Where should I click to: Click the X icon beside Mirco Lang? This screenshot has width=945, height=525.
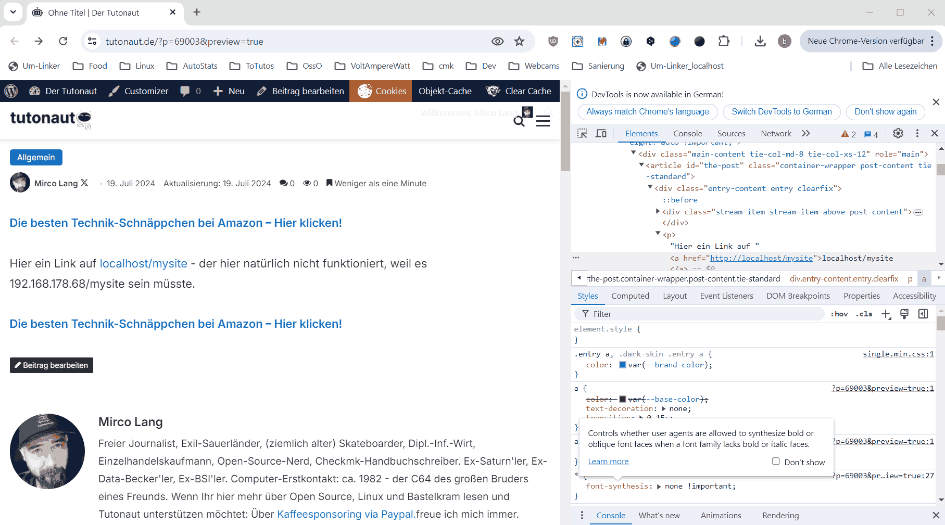pyautogui.click(x=84, y=183)
